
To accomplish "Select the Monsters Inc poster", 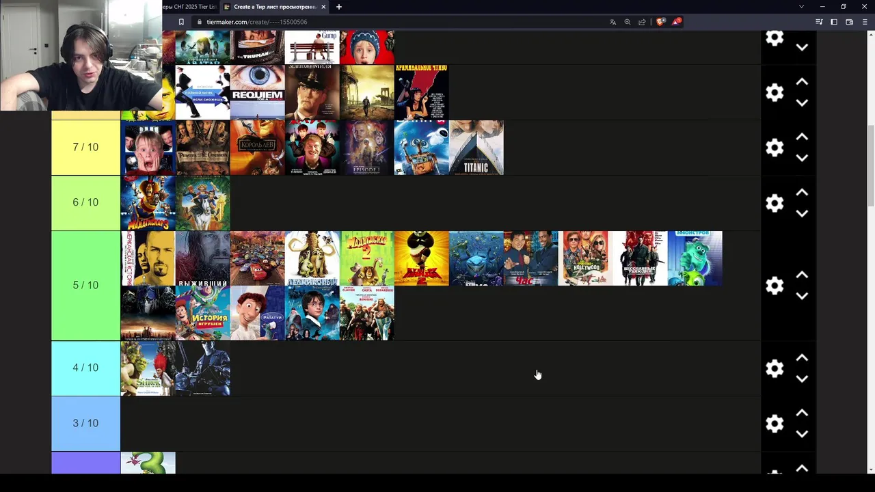I will [695, 258].
